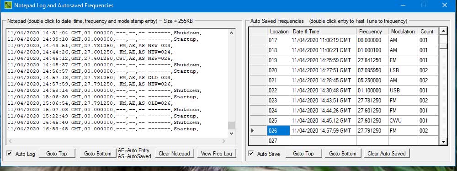Click frequency table scrollbar up arrow
This screenshot has width=457, height=171.
(443, 31)
